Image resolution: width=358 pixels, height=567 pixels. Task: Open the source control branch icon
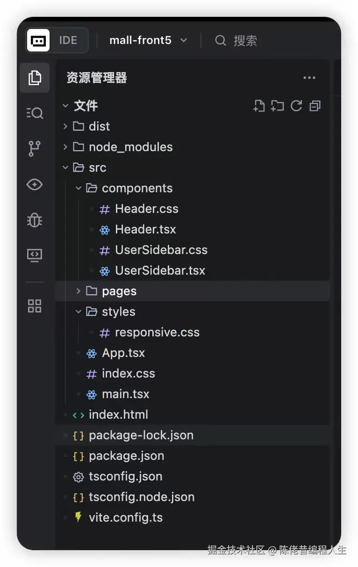coord(35,149)
